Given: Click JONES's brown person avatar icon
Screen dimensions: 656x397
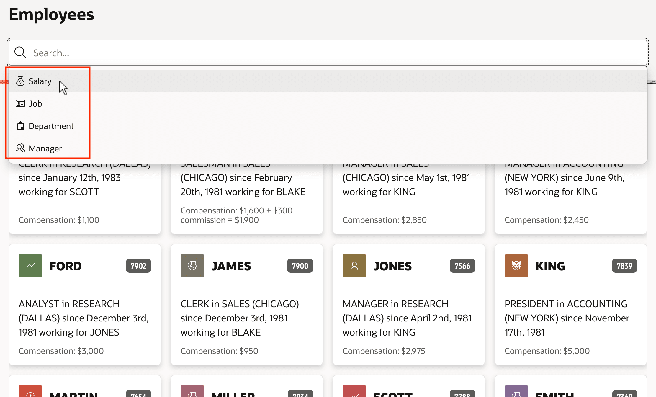Looking at the screenshot, I should click(354, 266).
